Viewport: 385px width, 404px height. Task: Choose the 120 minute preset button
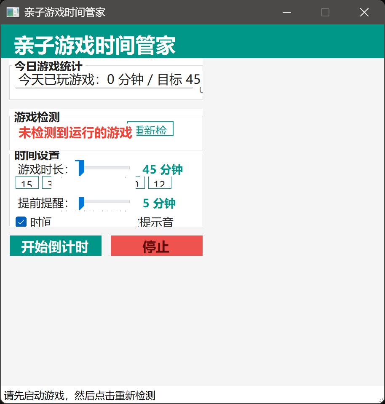click(x=160, y=183)
